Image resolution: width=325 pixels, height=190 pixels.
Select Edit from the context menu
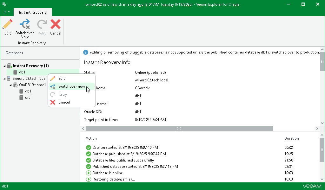coord(62,78)
